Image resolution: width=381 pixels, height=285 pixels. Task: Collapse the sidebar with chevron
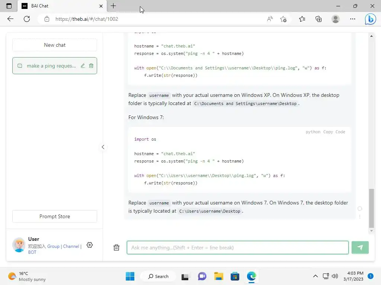coord(103,147)
